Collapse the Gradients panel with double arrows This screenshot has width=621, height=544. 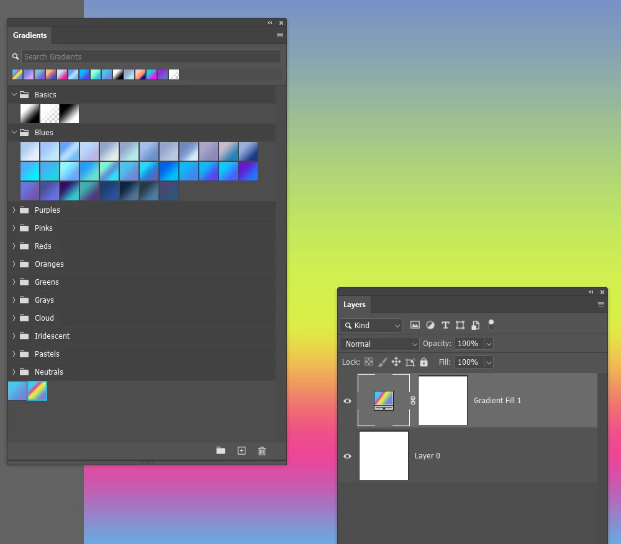(270, 23)
